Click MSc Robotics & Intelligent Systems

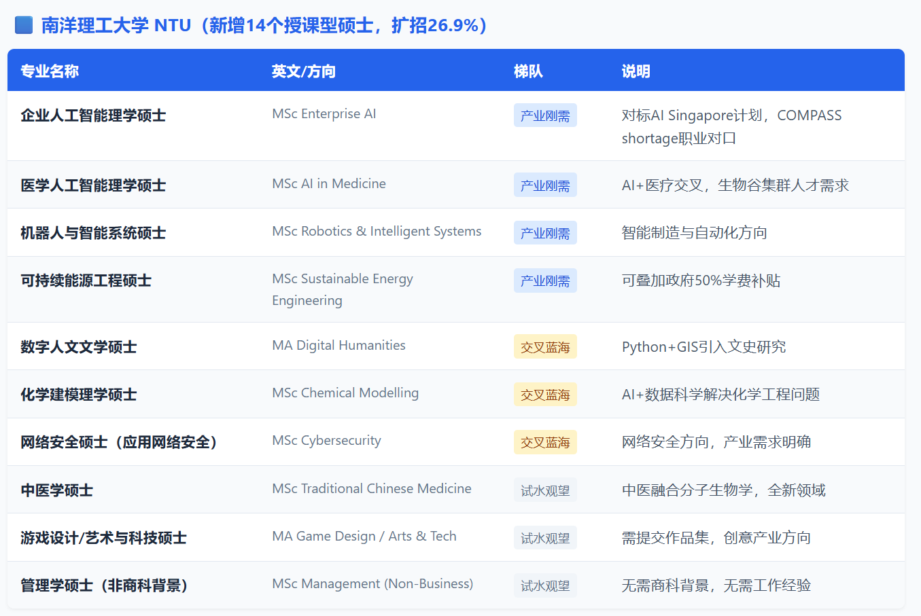(377, 232)
